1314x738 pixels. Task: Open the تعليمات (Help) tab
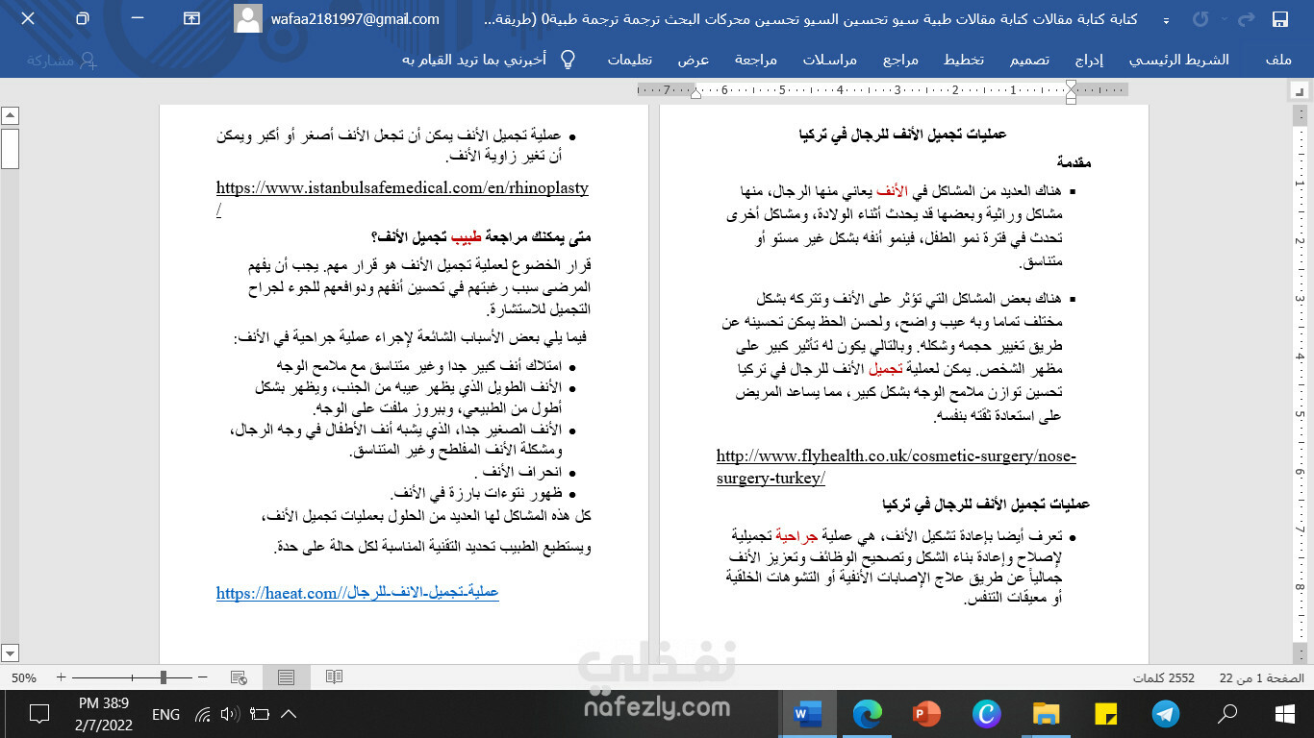629,60
